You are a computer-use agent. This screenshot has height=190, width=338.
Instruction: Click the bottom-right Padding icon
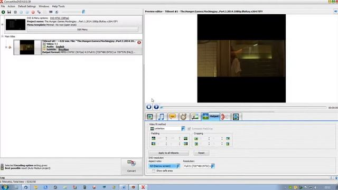(x=185, y=144)
